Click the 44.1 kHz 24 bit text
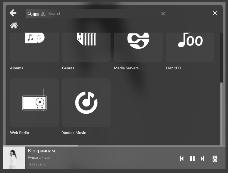 click(37, 165)
